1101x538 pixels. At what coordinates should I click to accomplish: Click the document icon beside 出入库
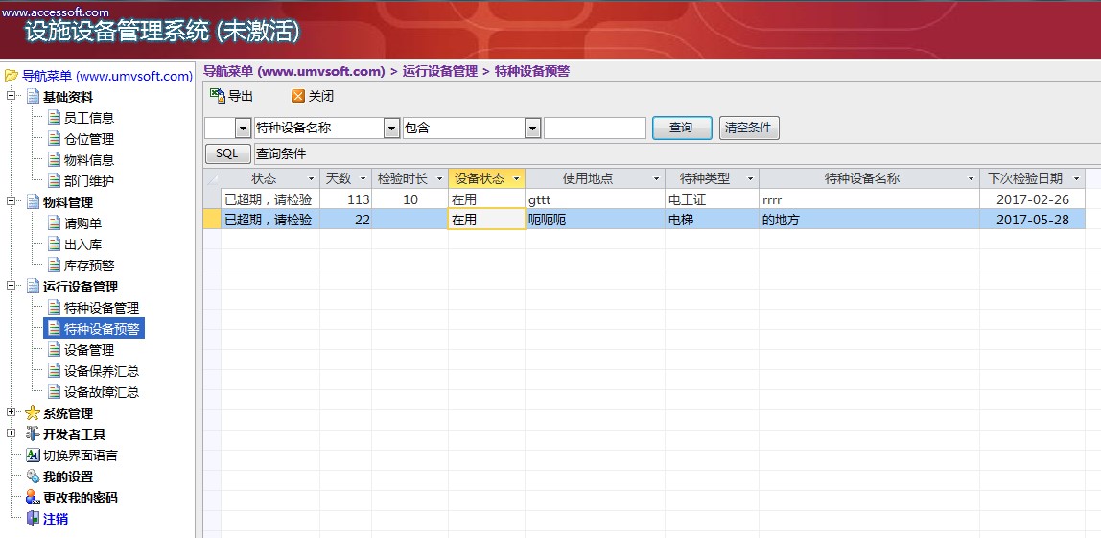(x=54, y=245)
